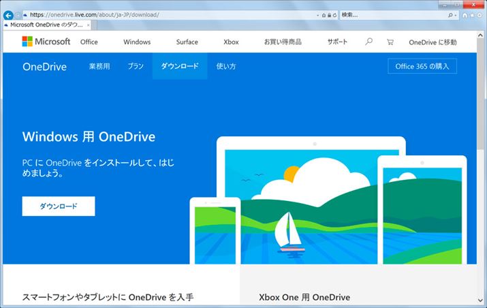Click the magnifier icon in browser search box

coord(450,15)
